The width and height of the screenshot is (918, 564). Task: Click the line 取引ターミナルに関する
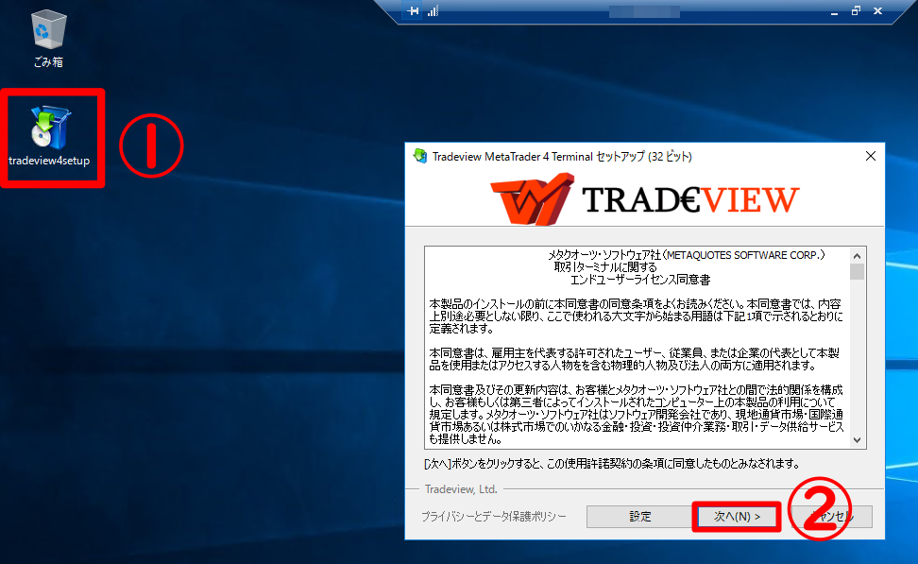click(x=605, y=267)
